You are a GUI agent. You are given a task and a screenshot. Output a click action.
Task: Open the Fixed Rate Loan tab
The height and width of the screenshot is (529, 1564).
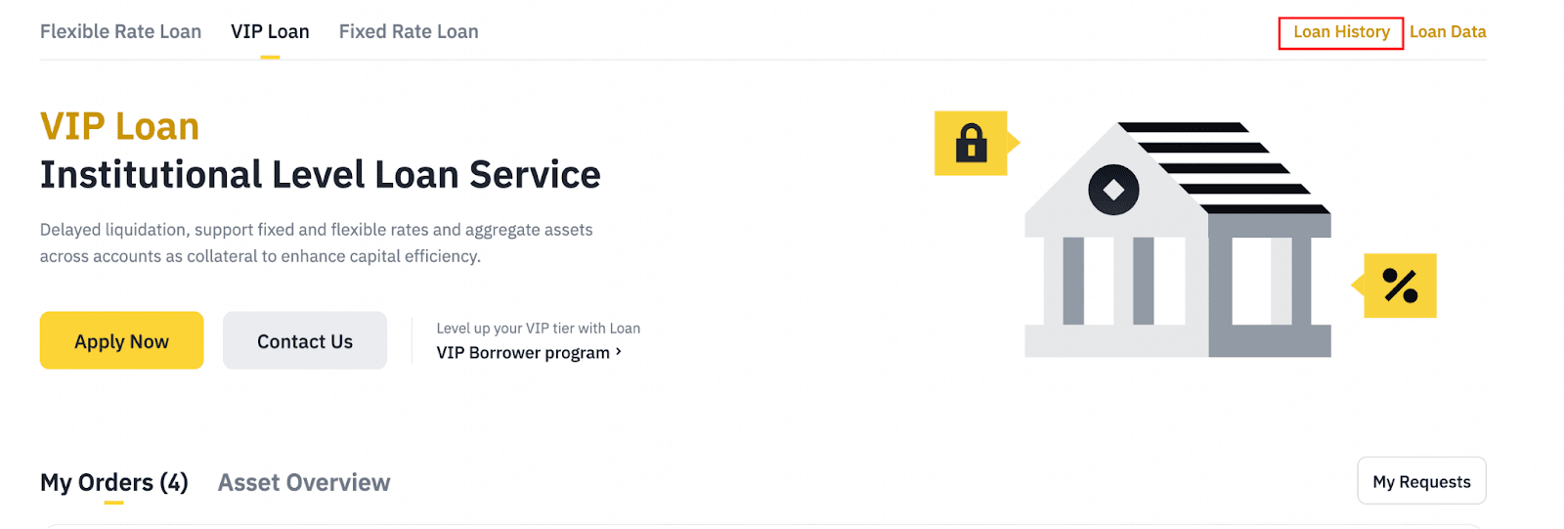pyautogui.click(x=409, y=31)
